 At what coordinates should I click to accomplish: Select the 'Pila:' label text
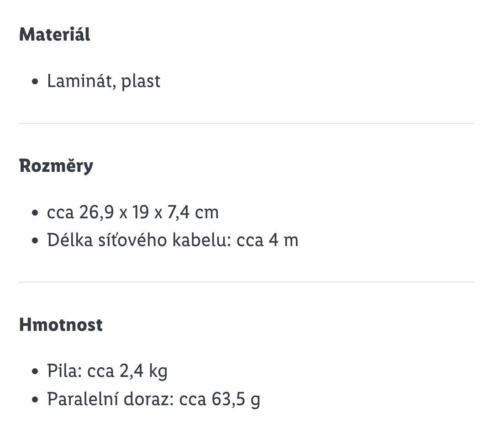(x=64, y=371)
